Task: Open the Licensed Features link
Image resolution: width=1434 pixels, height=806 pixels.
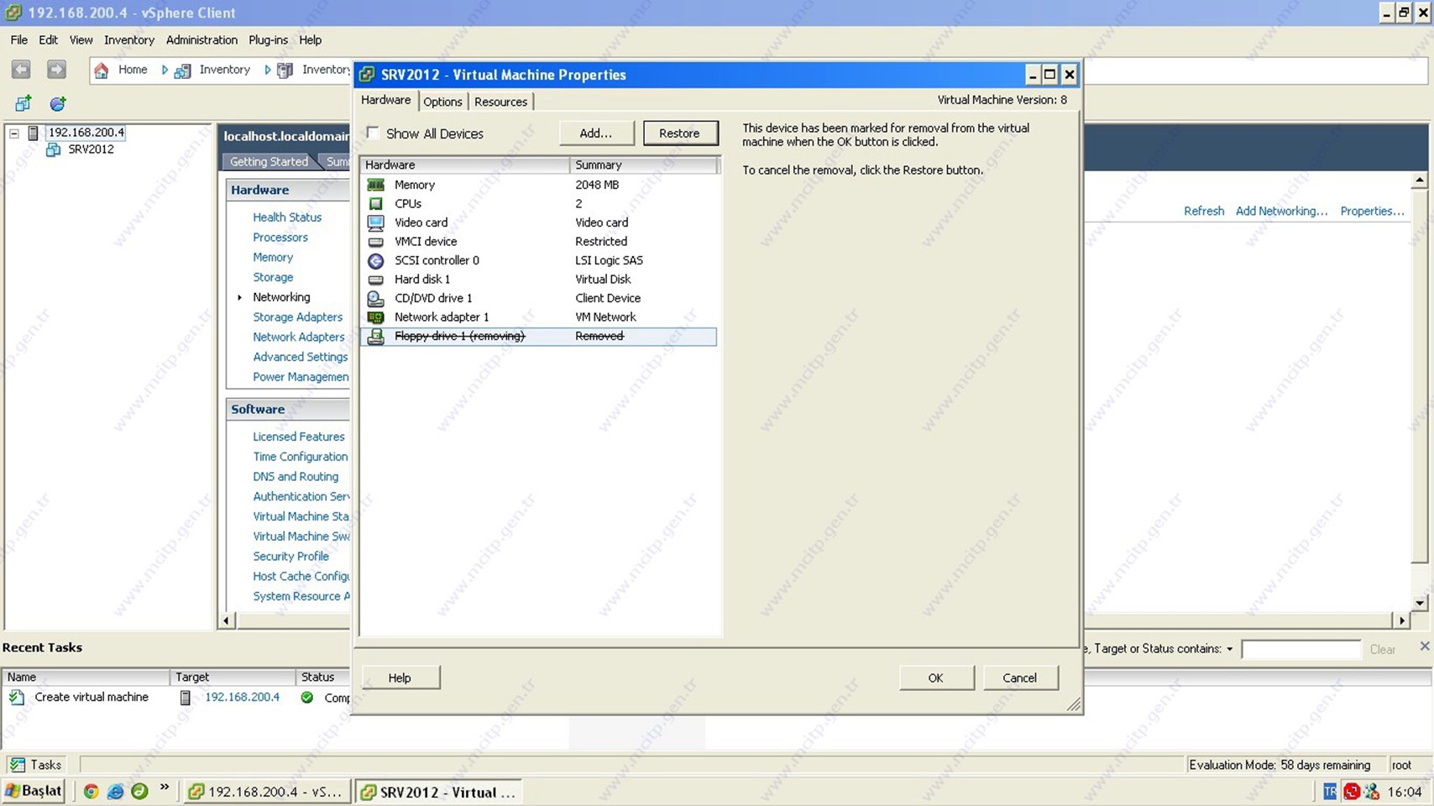Action: coord(299,437)
